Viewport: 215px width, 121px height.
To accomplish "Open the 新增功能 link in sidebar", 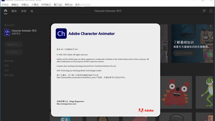I will point(9,61).
